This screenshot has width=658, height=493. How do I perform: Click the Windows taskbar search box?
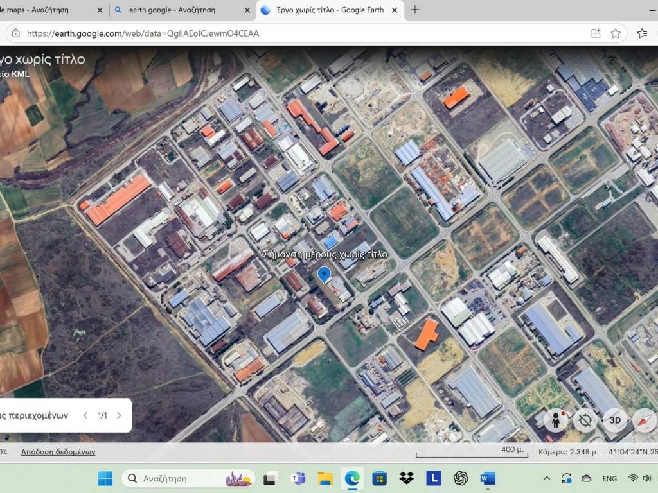tap(186, 478)
